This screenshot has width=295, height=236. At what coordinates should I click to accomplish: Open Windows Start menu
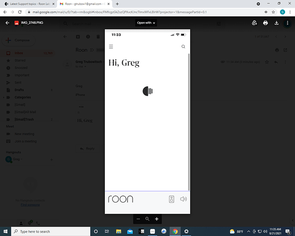6,231
